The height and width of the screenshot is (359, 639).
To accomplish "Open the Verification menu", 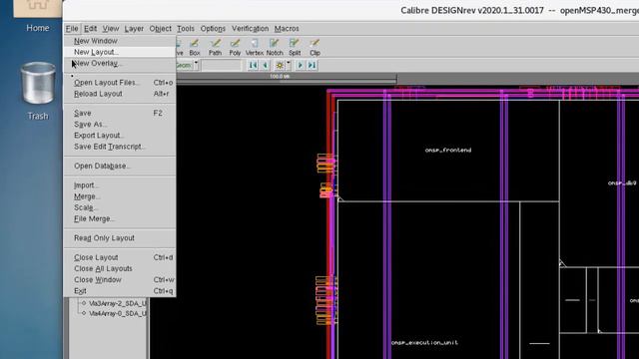I will (x=251, y=29).
